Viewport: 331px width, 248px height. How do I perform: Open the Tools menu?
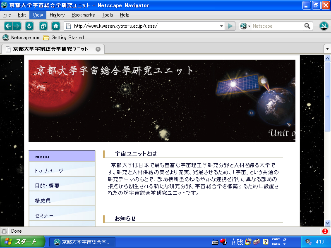pyautogui.click(x=107, y=15)
